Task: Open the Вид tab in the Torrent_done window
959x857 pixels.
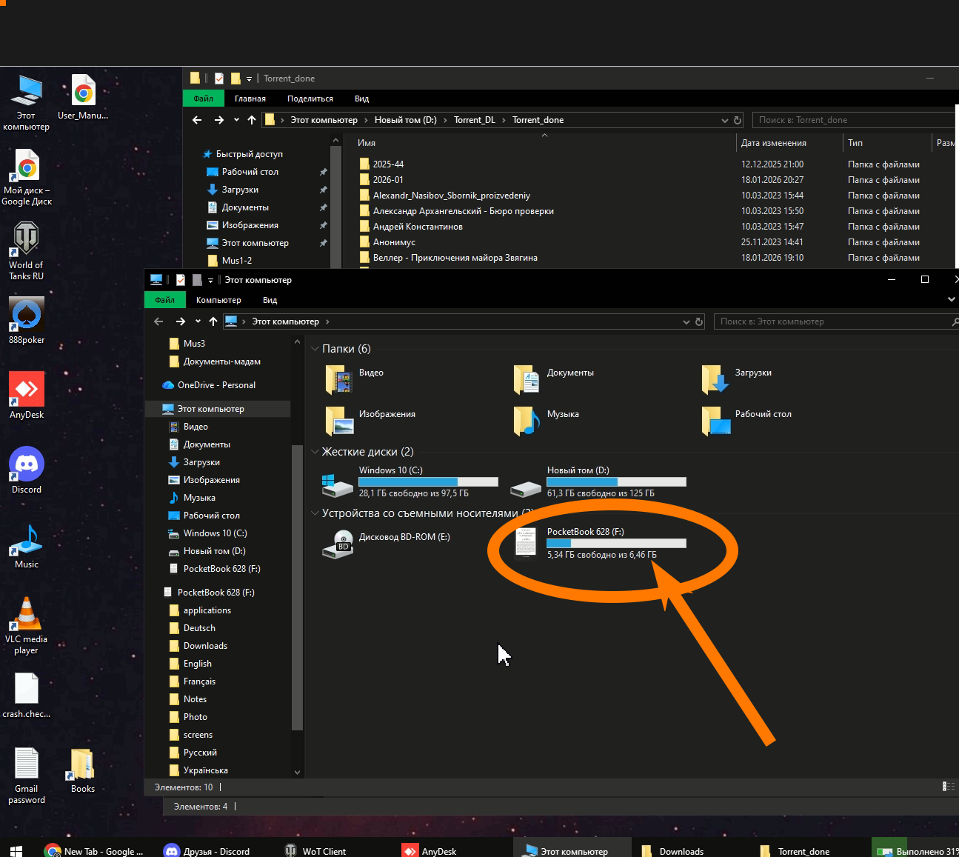Action: click(361, 99)
